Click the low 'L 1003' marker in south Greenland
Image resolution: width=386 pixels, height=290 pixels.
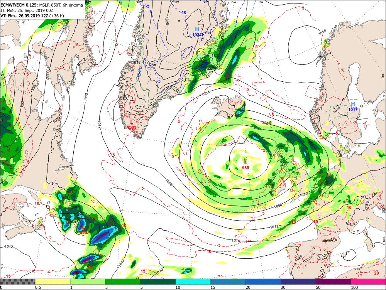pos(132,124)
